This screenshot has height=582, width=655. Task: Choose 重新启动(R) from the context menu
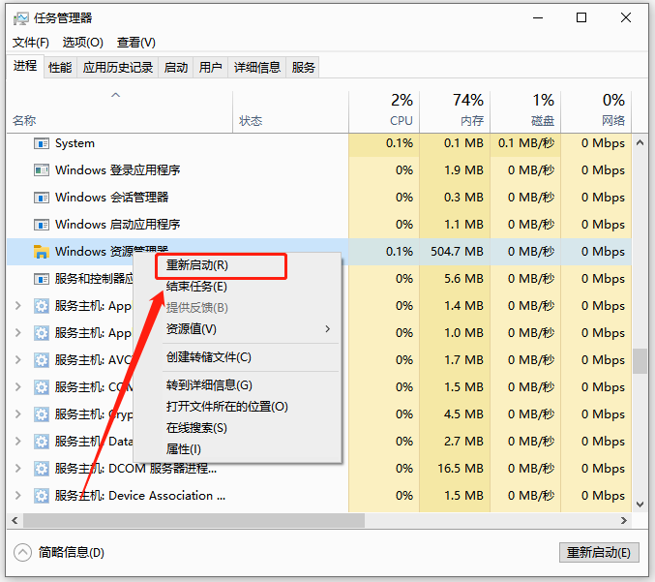198,264
